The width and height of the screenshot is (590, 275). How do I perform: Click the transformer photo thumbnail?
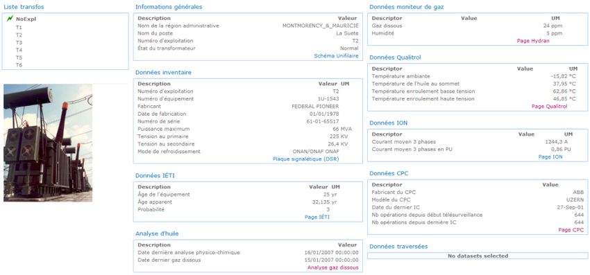coord(48,143)
